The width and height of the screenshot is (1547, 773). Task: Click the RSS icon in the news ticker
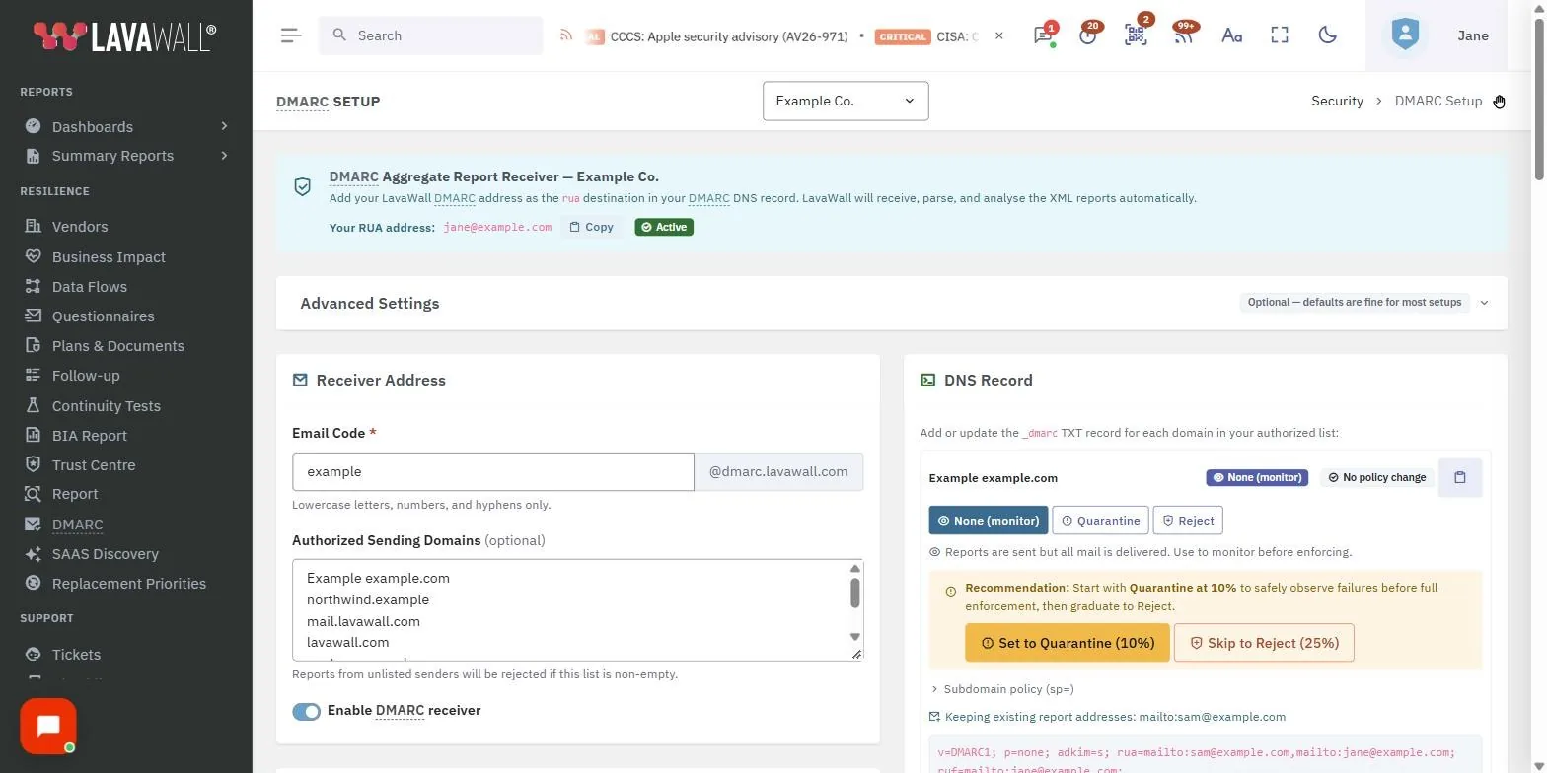[566, 35]
